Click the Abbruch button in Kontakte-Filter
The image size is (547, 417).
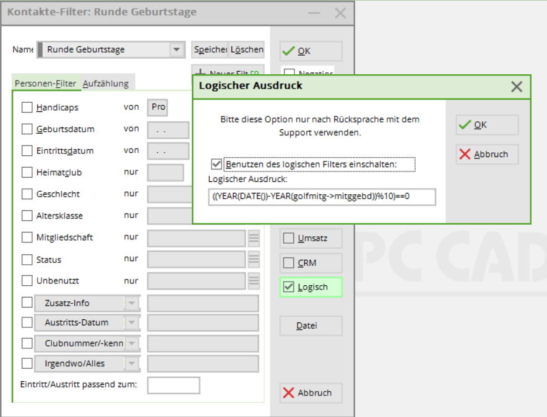(311, 393)
